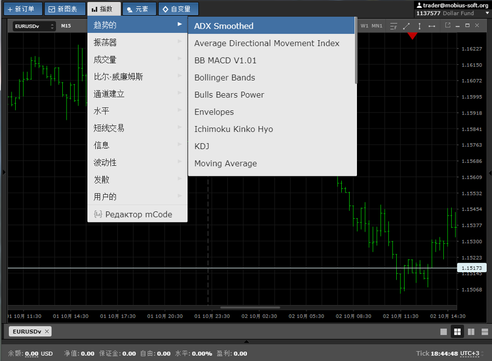Click the chart horizontal scrollbar thumb

[x=250, y=307]
